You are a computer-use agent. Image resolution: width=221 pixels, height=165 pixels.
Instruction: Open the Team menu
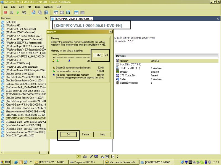[37, 6]
